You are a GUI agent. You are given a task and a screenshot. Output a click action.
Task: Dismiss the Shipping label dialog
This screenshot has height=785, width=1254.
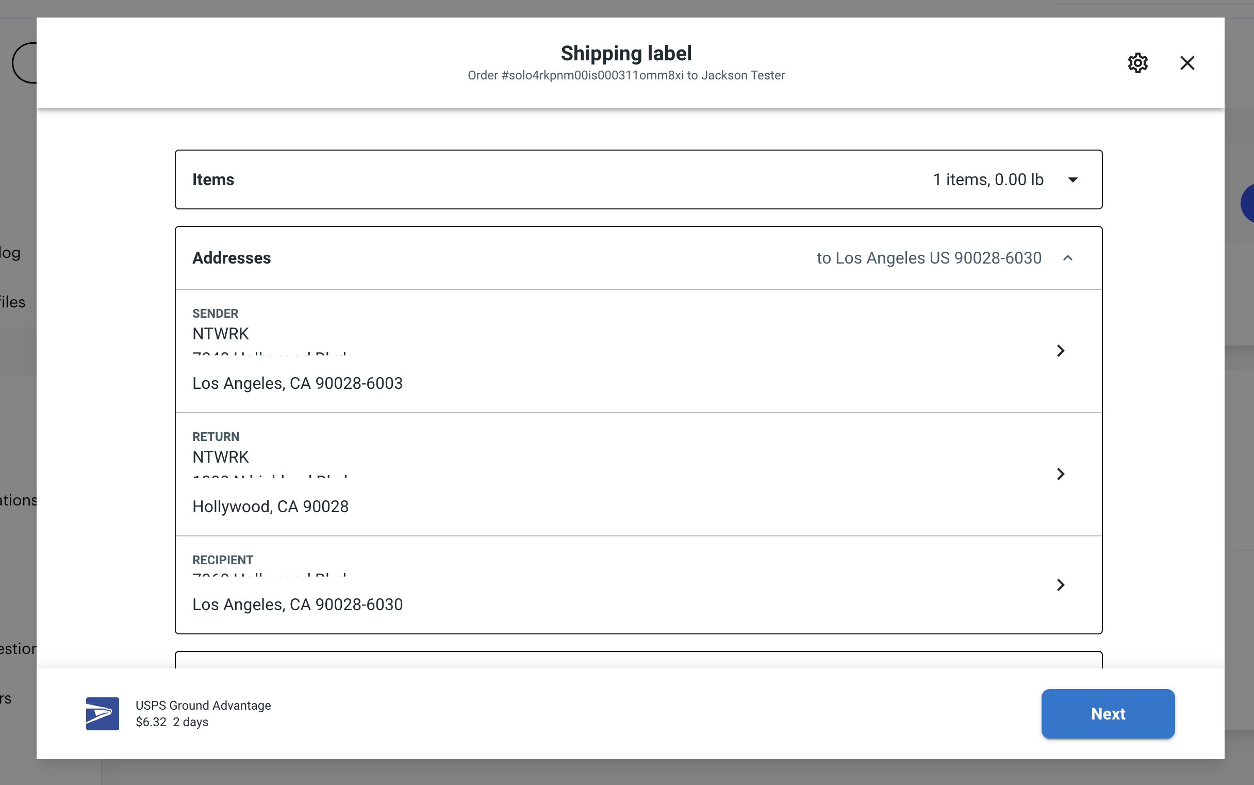[1187, 63]
